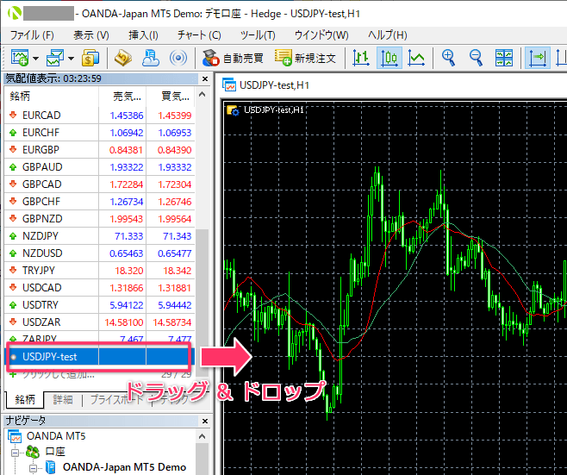567x475 pixels.
Task: Switch to bar chart mode
Action: click(x=361, y=58)
